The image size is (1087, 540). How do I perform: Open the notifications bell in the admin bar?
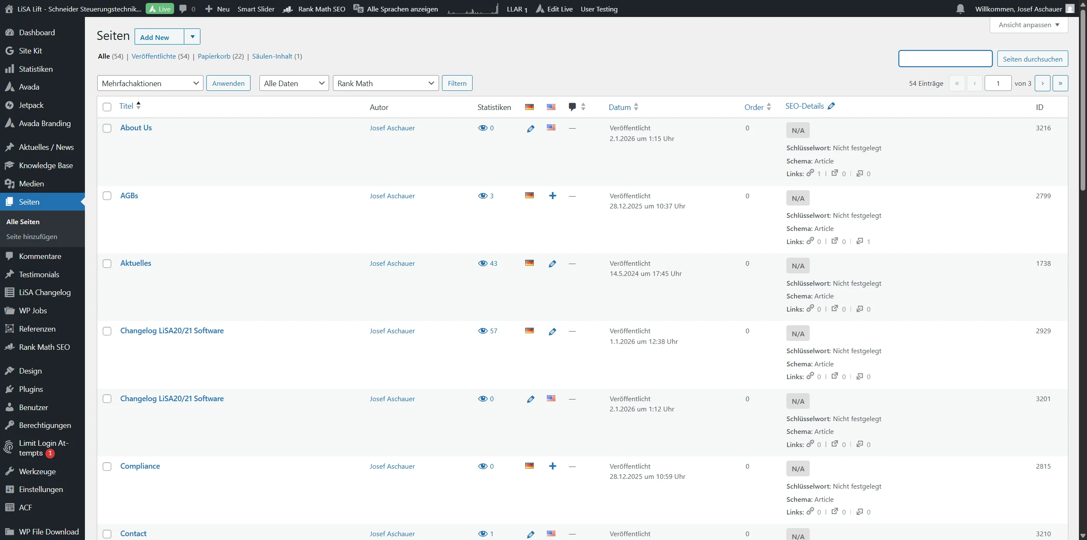coord(960,8)
